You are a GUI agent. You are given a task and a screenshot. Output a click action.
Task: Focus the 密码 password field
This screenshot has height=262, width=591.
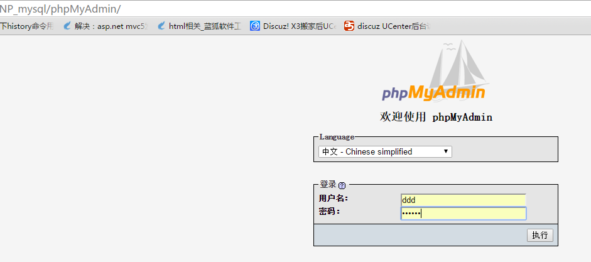tap(464, 214)
